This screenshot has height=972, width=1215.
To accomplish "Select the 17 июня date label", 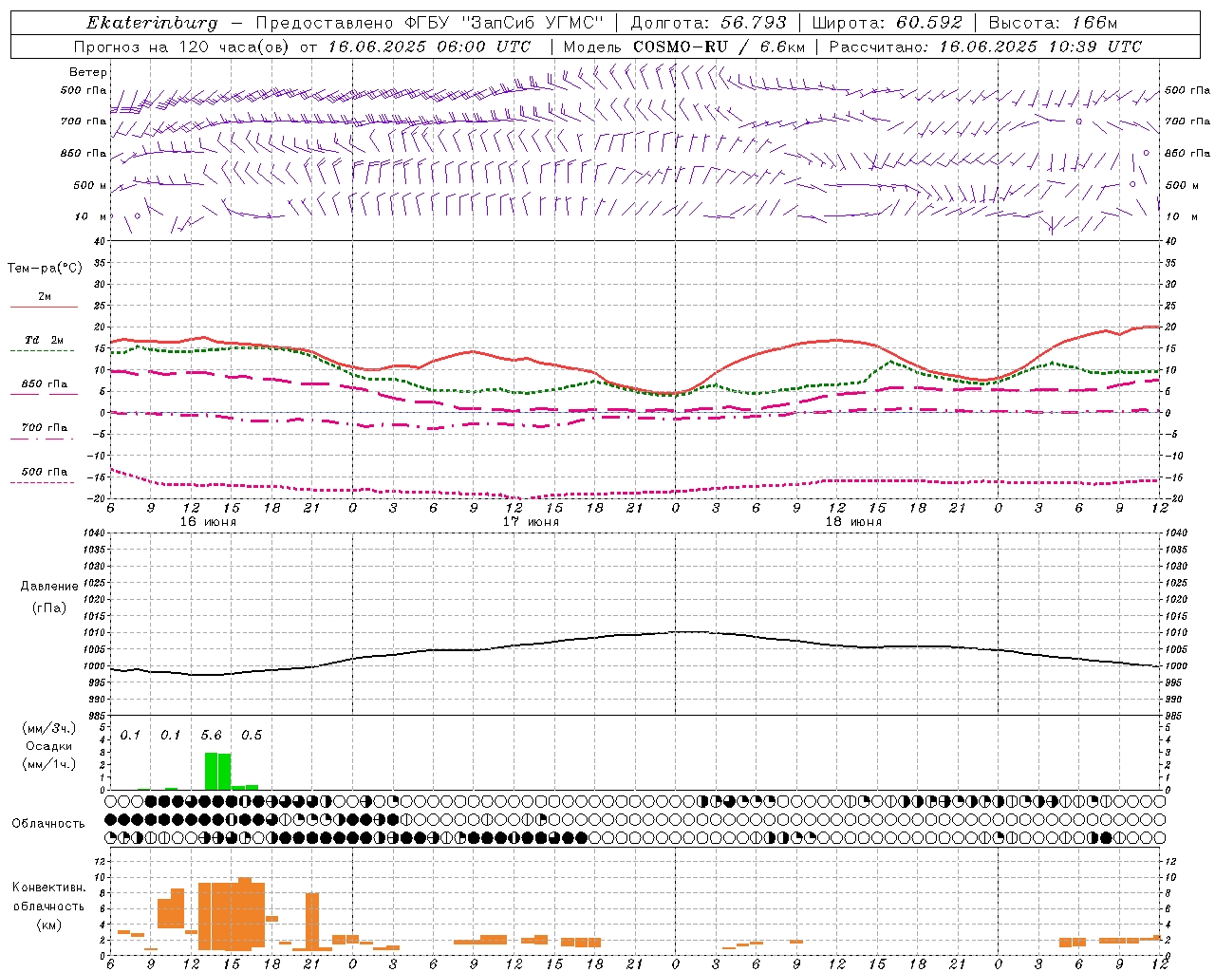I will click(x=531, y=522).
